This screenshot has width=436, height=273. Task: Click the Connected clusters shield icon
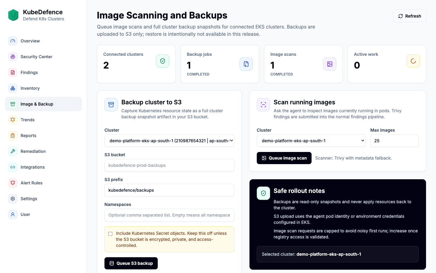(x=163, y=61)
